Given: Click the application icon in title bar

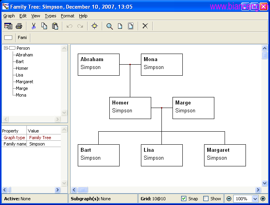Looking at the screenshot, I should (6, 6).
